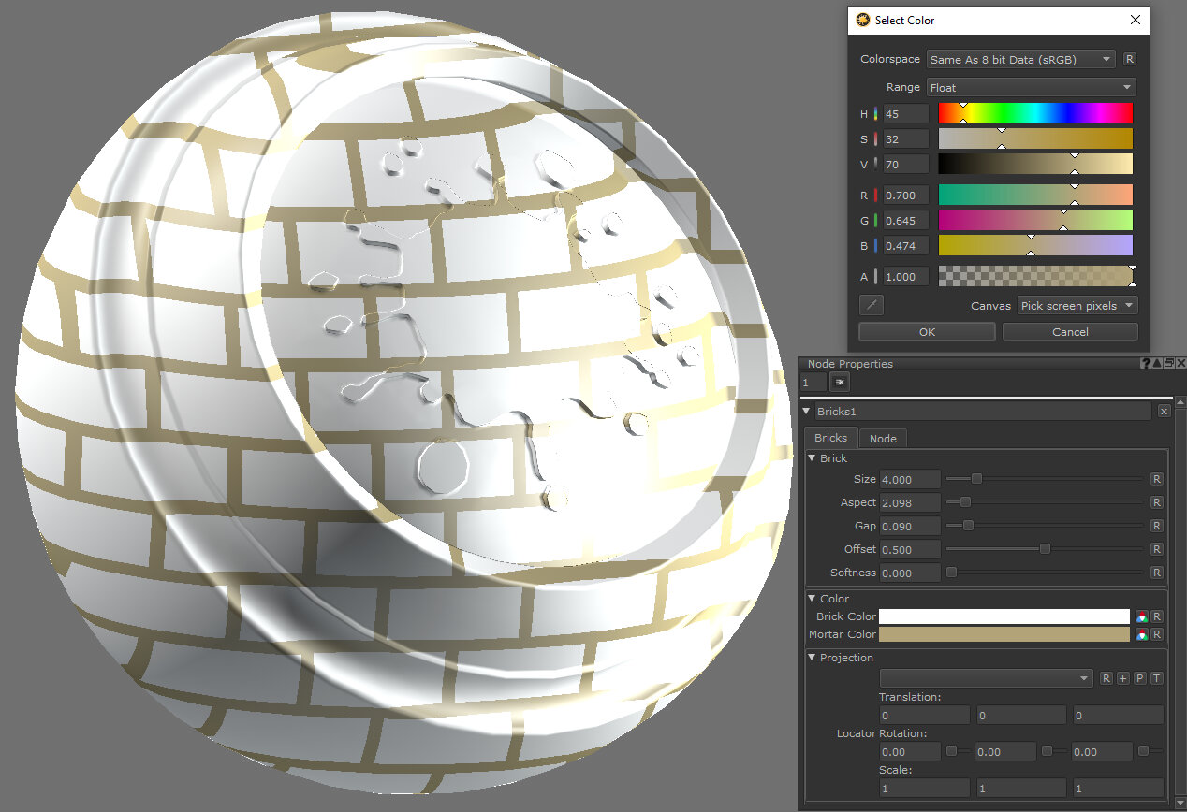Confirm color with the OK button
This screenshot has height=812, width=1187.
tap(927, 331)
